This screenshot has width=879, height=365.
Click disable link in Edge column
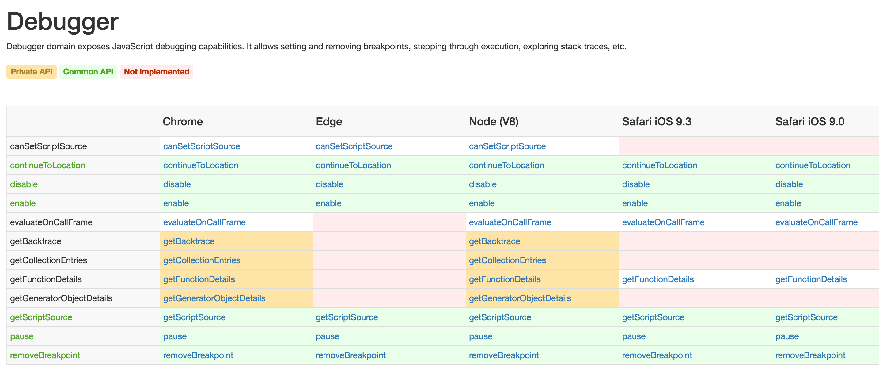[329, 184]
